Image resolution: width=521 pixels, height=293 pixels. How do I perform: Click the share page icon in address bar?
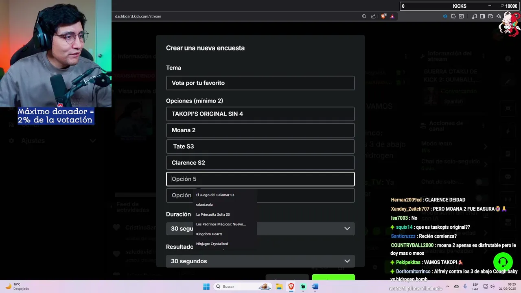[373, 16]
